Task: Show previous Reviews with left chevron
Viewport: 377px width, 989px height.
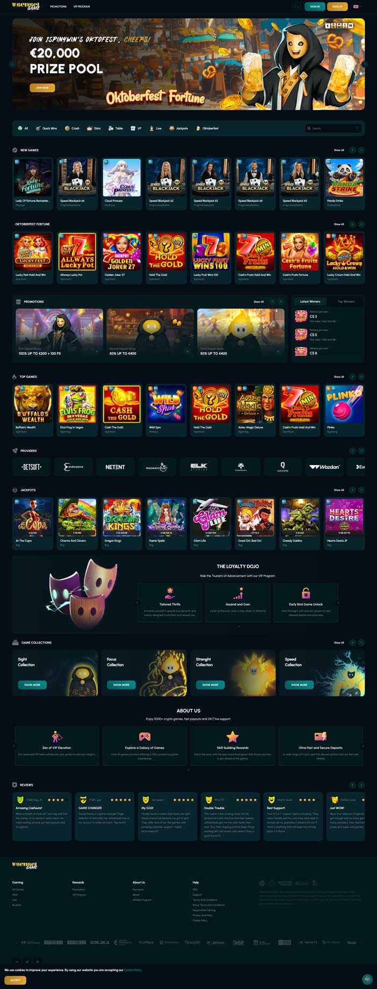Action: tap(353, 785)
